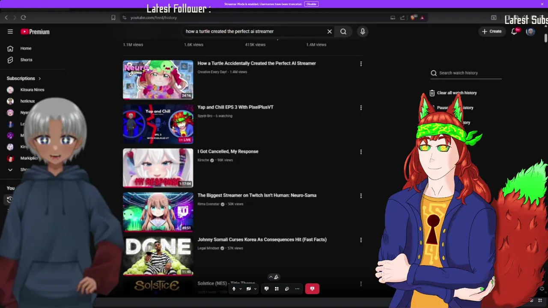This screenshot has width=548, height=308.
Task: Open the activities shapes icon in call bar
Action: click(277, 289)
